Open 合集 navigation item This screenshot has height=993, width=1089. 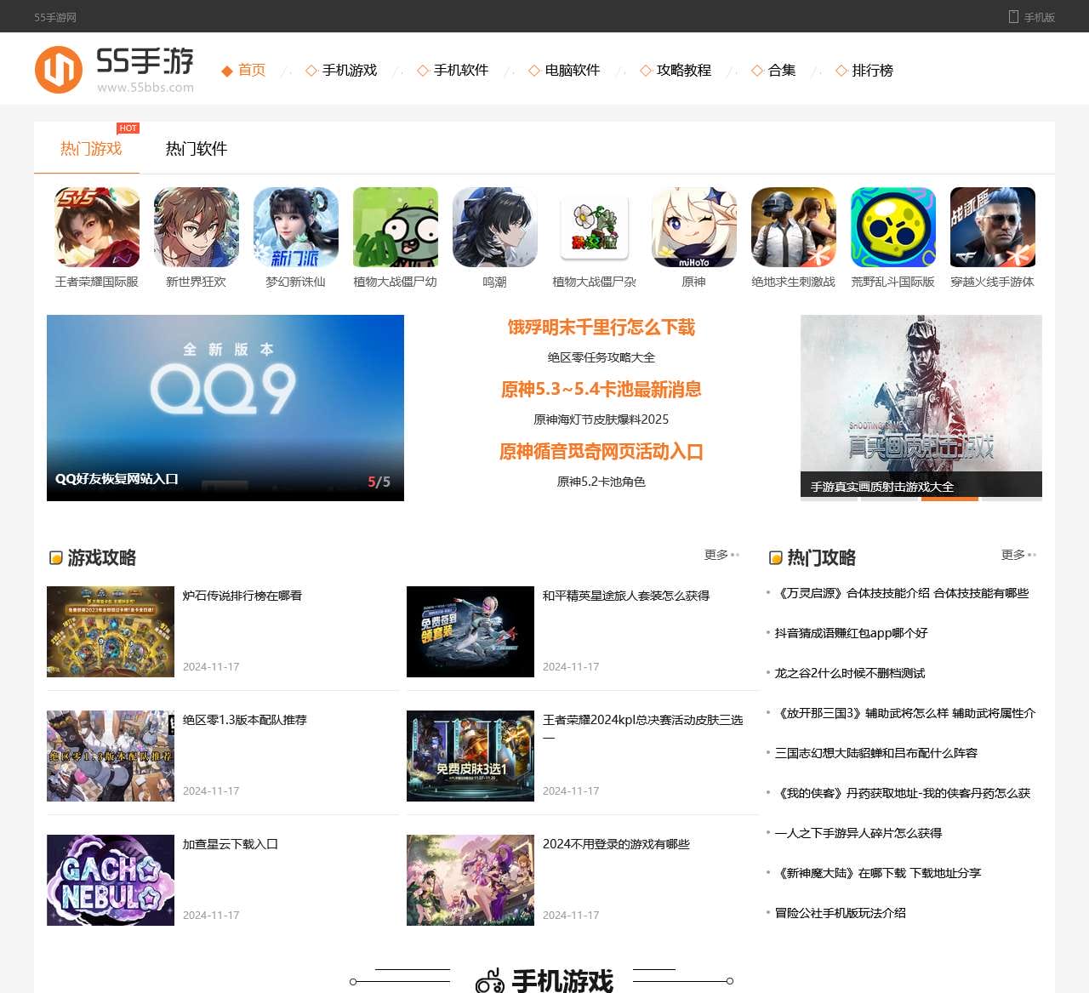pos(782,70)
